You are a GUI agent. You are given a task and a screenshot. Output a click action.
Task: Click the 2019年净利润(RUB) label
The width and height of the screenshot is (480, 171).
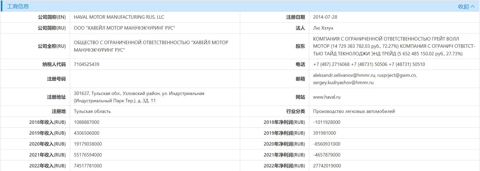click(x=284, y=133)
